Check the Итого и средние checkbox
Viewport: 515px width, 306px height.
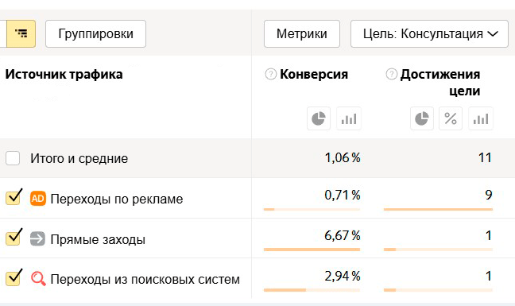click(x=13, y=158)
